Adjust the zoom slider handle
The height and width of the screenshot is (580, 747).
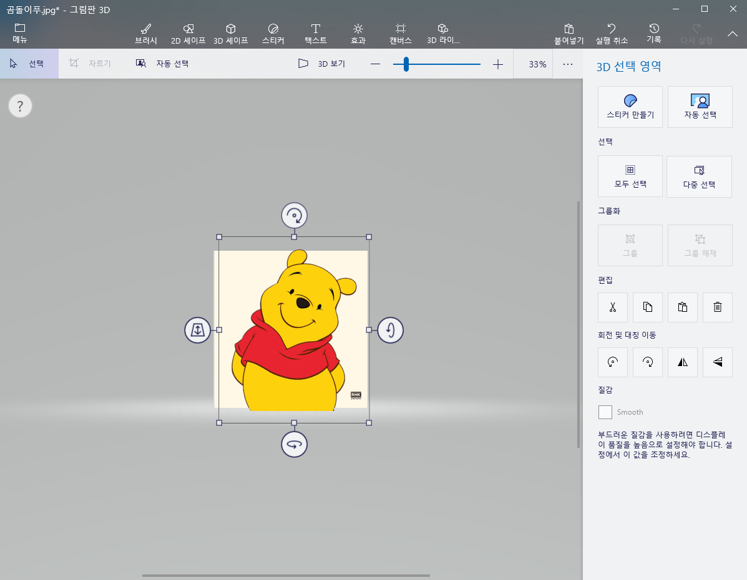click(406, 64)
